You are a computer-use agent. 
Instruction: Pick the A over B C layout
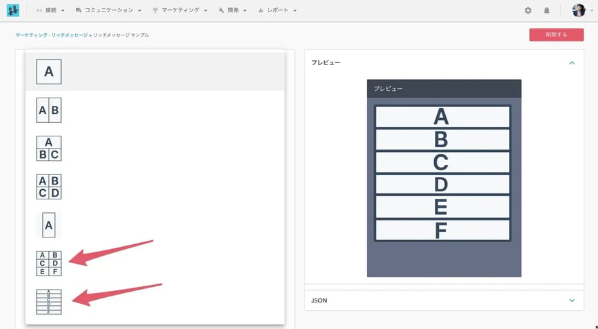pos(49,149)
